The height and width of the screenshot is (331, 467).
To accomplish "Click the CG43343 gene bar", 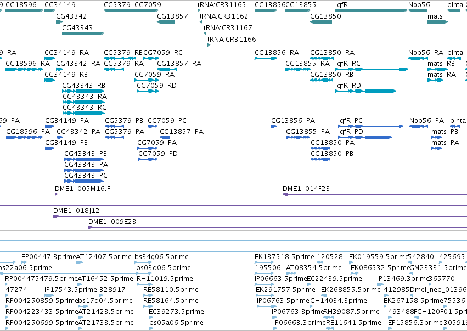I will point(83,33).
